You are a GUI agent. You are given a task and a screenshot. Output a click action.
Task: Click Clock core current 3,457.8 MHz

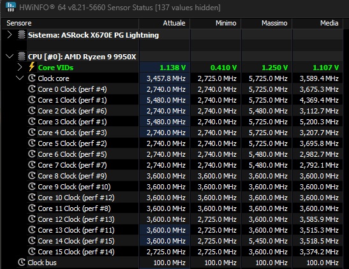pos(166,78)
